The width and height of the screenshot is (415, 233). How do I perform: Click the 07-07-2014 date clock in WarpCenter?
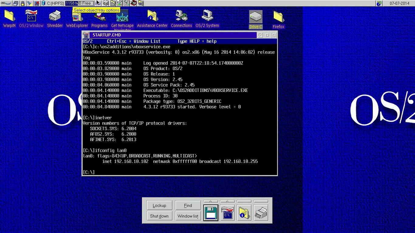[x=399, y=3]
